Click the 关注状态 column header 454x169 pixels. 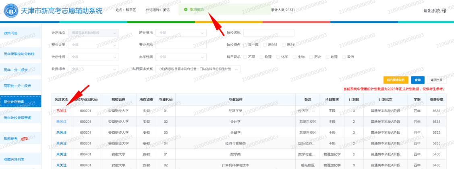coord(61,100)
